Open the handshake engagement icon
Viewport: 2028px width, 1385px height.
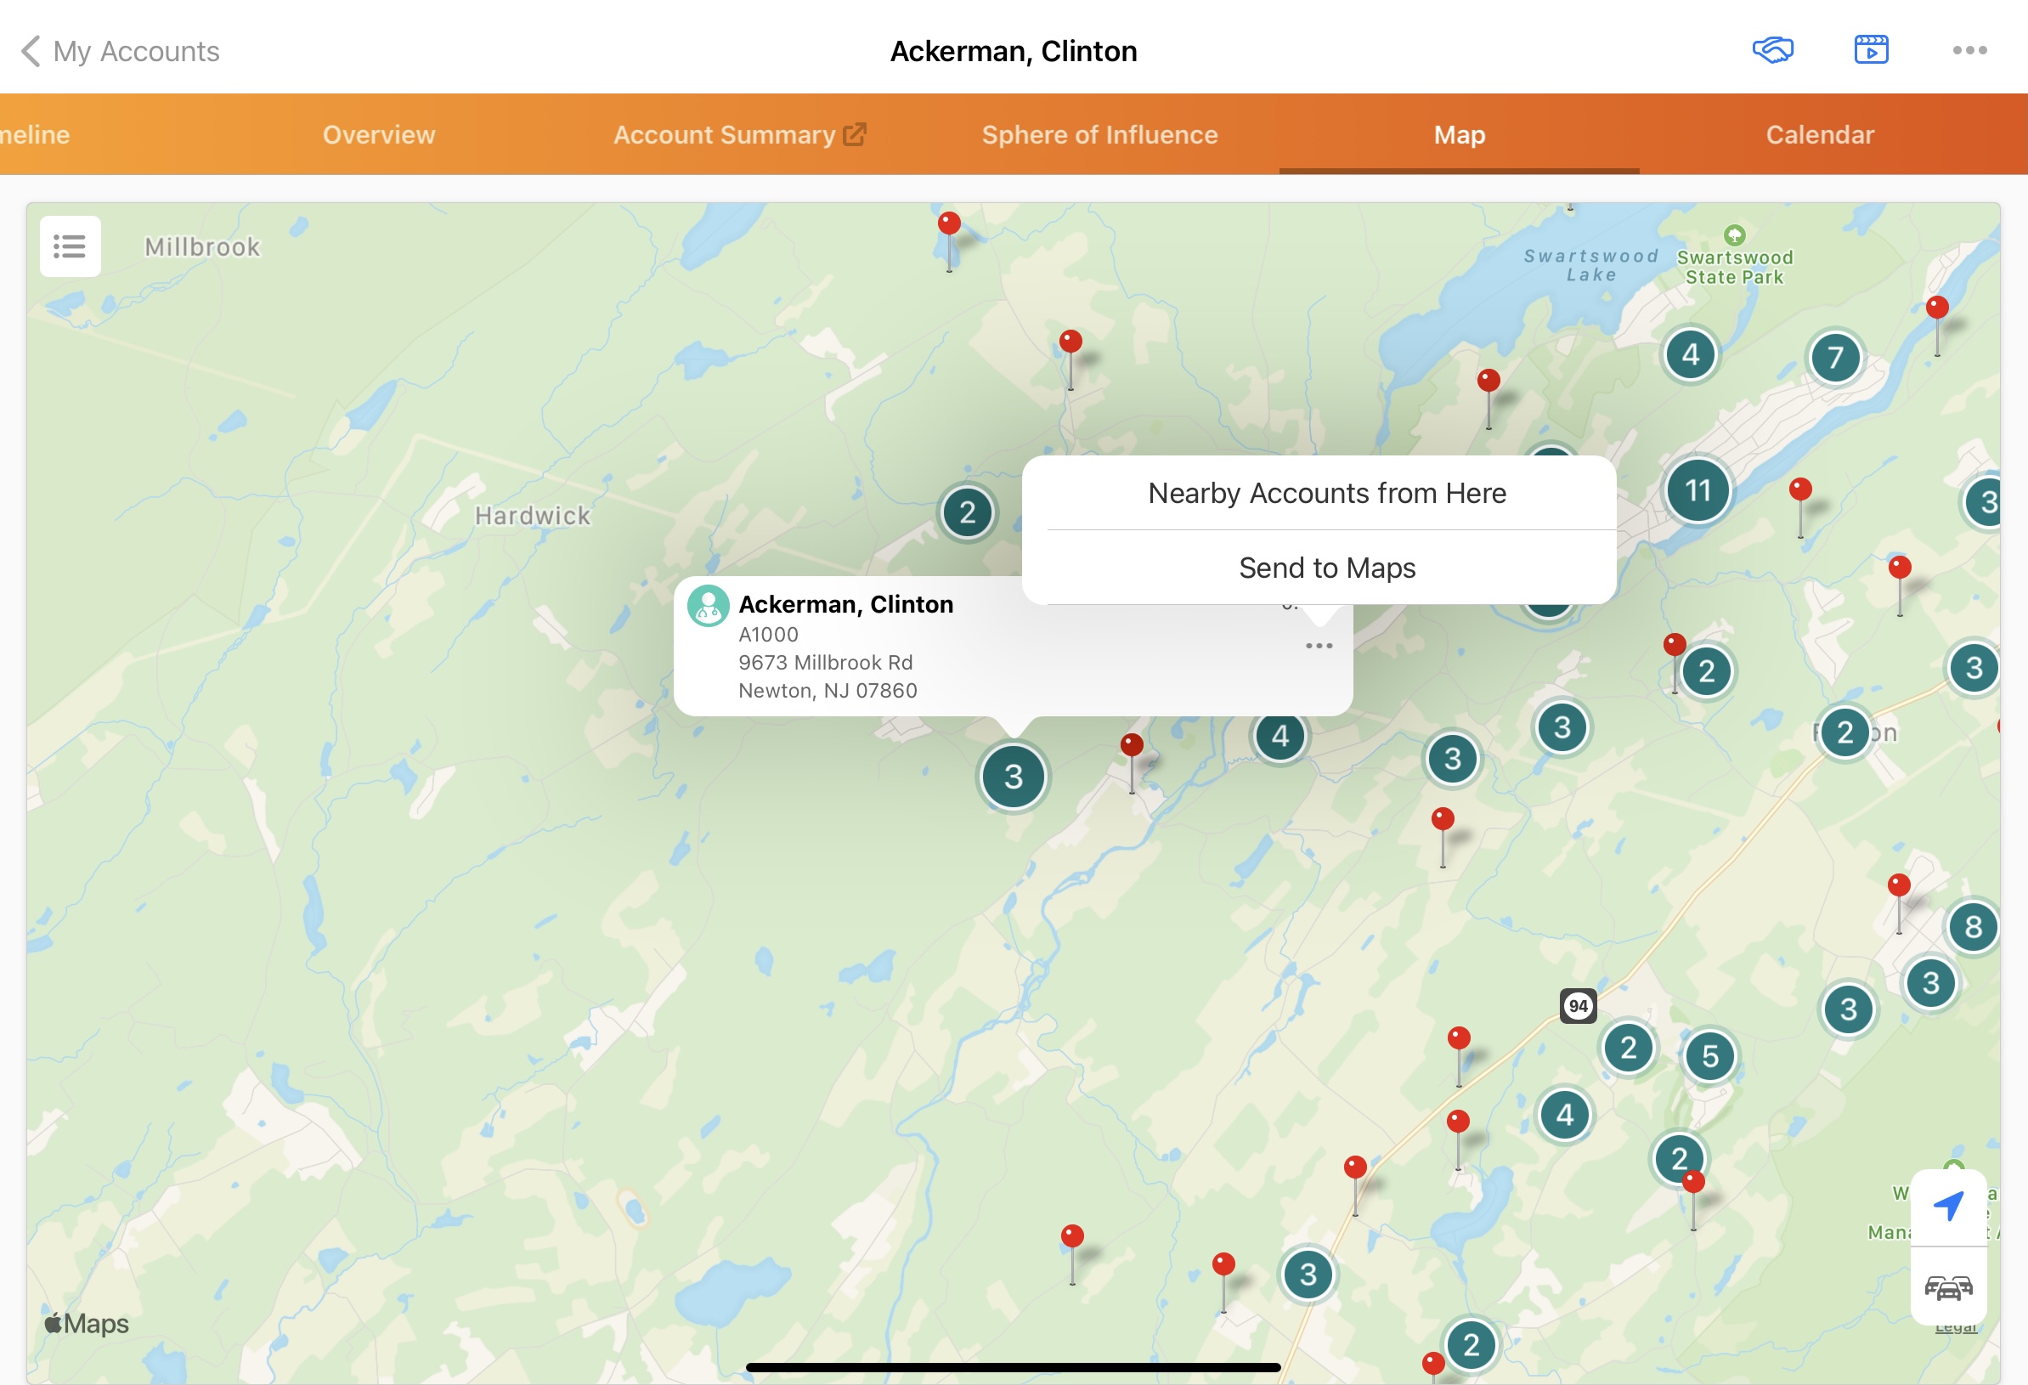(x=1772, y=51)
